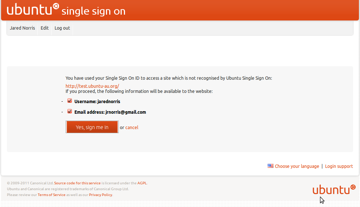Click the Ubuntu logo in the footer

click(x=334, y=189)
